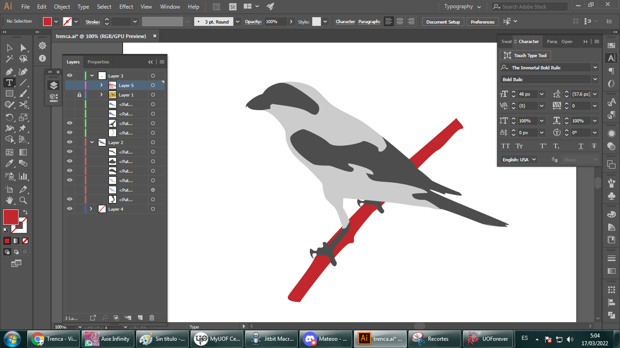Click the Document Setup button
The width and height of the screenshot is (620, 348).
[443, 22]
